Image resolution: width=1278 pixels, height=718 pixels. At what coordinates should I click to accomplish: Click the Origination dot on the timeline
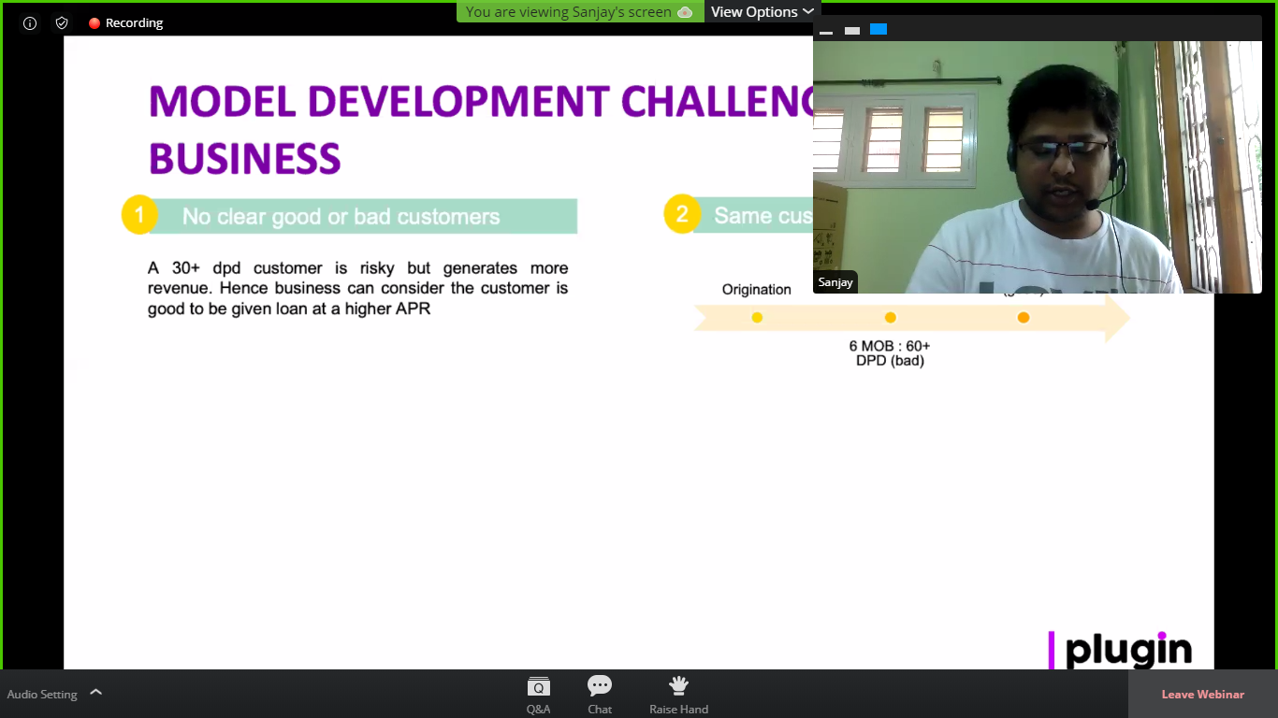757,318
